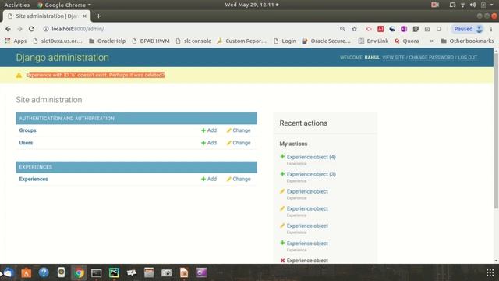The image size is (499, 281).
Task: Open Experience object (4) recent action
Action: 311,157
